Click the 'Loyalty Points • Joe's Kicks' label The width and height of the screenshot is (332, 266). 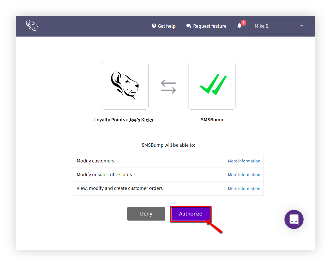[124, 120]
